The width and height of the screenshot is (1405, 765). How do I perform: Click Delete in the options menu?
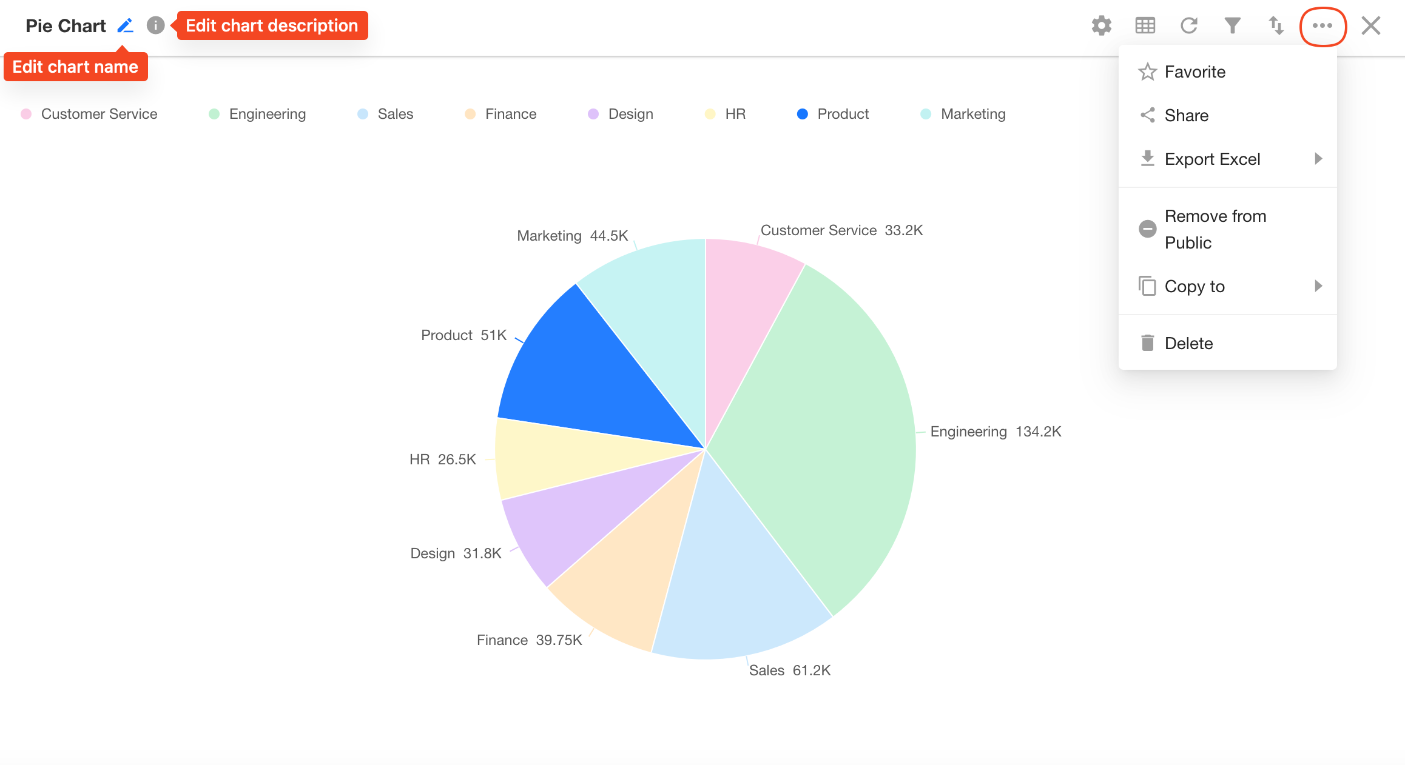pos(1188,343)
